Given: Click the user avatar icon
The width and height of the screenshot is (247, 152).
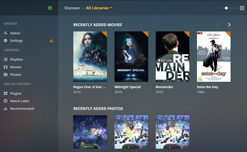Looking at the screenshot, I should pyautogui.click(x=50, y=8).
